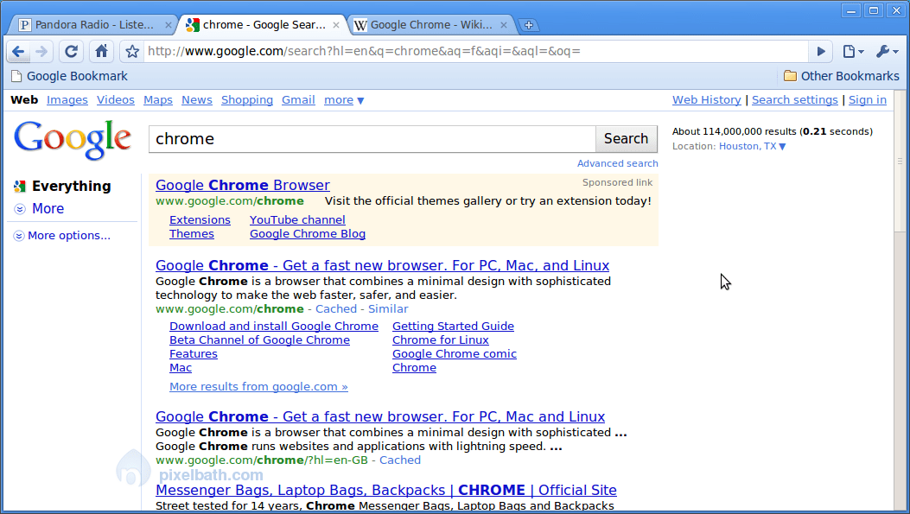Open News from top bar

[x=197, y=100]
